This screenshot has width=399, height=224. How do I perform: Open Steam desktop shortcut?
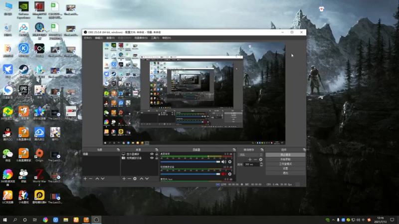[x=23, y=71]
